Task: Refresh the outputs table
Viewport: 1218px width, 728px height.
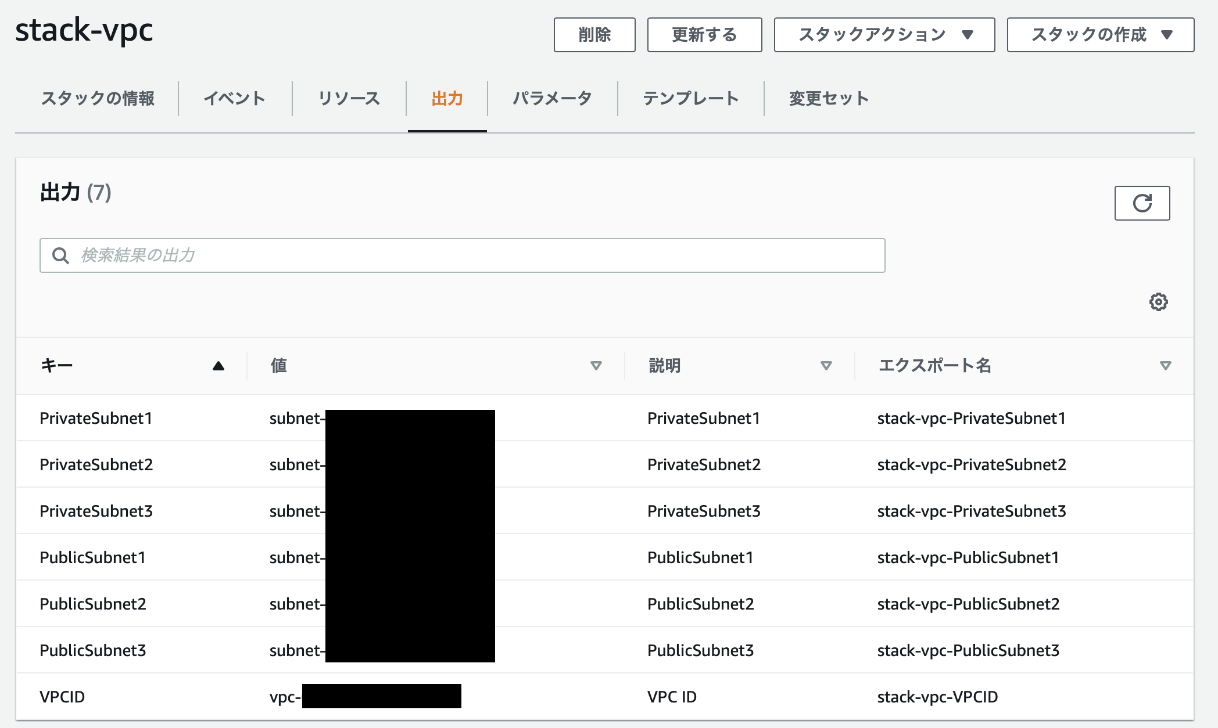Action: pos(1141,203)
